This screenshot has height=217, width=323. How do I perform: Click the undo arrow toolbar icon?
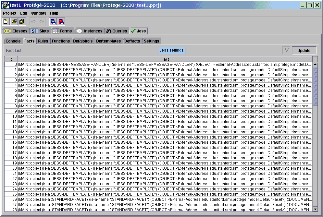click(x=33, y=22)
